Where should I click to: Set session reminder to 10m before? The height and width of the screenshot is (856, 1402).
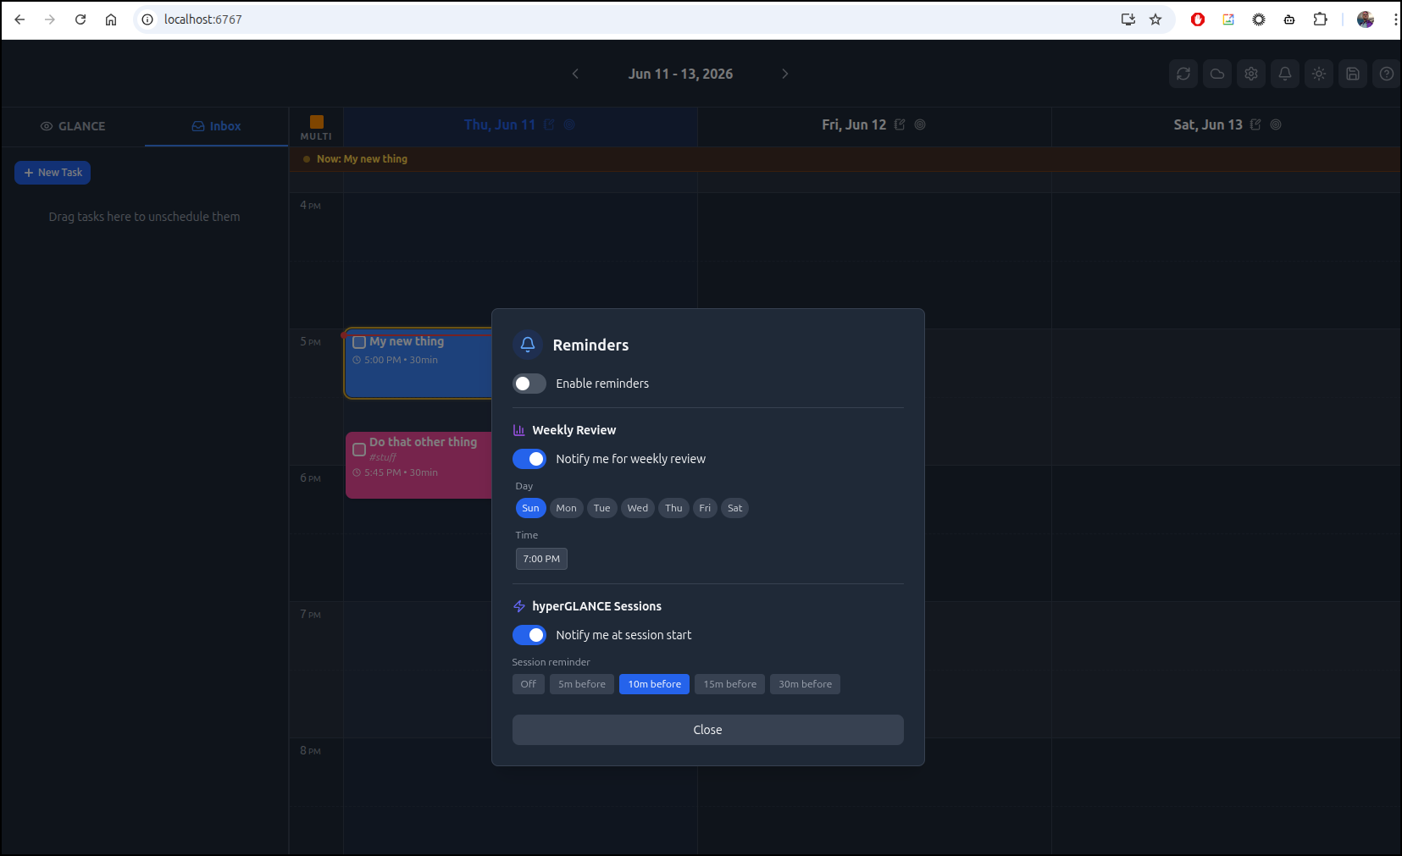[x=654, y=684]
